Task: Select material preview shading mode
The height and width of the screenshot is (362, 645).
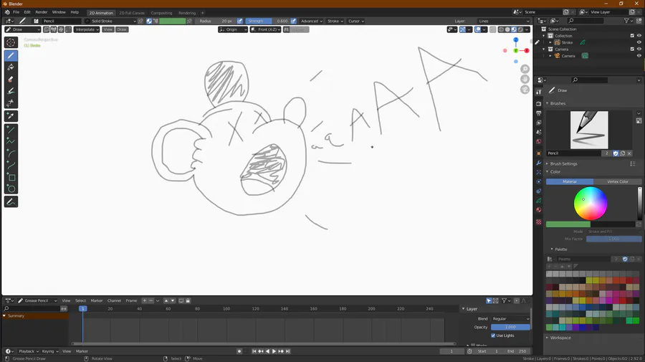Action: (514, 29)
